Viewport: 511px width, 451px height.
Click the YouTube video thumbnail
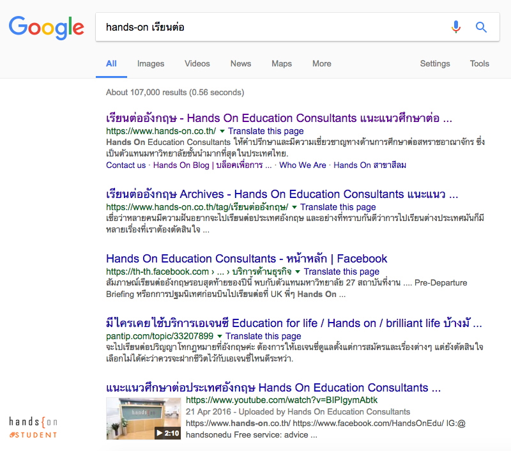[143, 418]
